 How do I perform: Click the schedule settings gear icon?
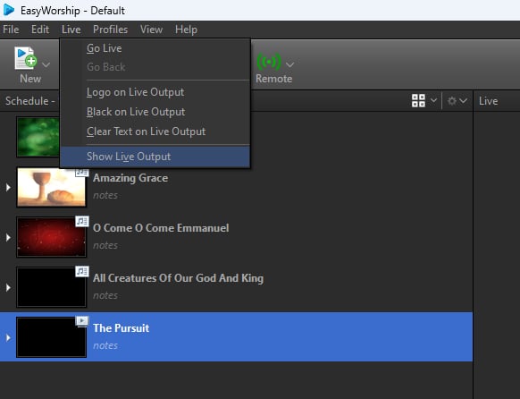pos(452,100)
